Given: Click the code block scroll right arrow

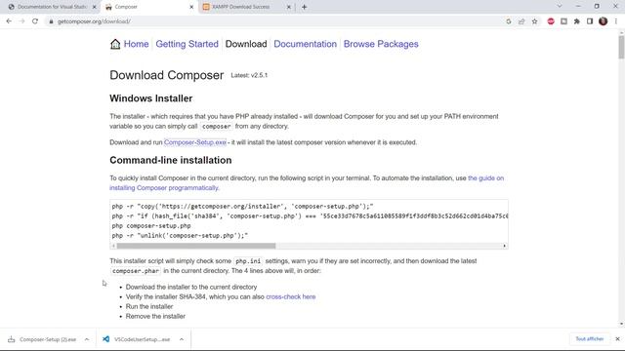Looking at the screenshot, I should pos(504,246).
